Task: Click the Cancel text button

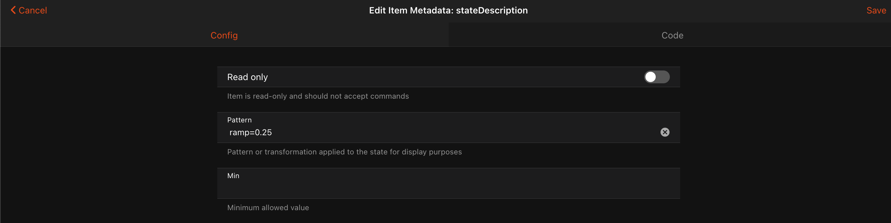Action: point(32,10)
